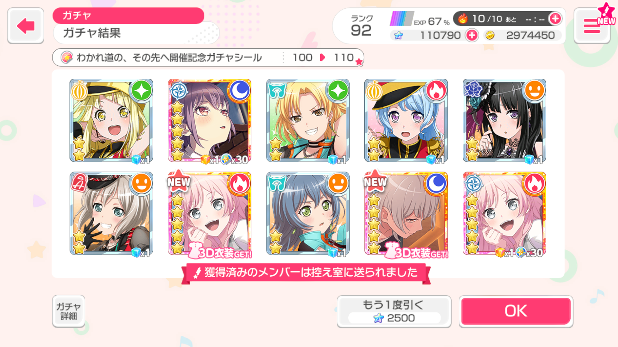Open the ガチャ詳細 gacha details
The height and width of the screenshot is (347, 618).
[69, 311]
